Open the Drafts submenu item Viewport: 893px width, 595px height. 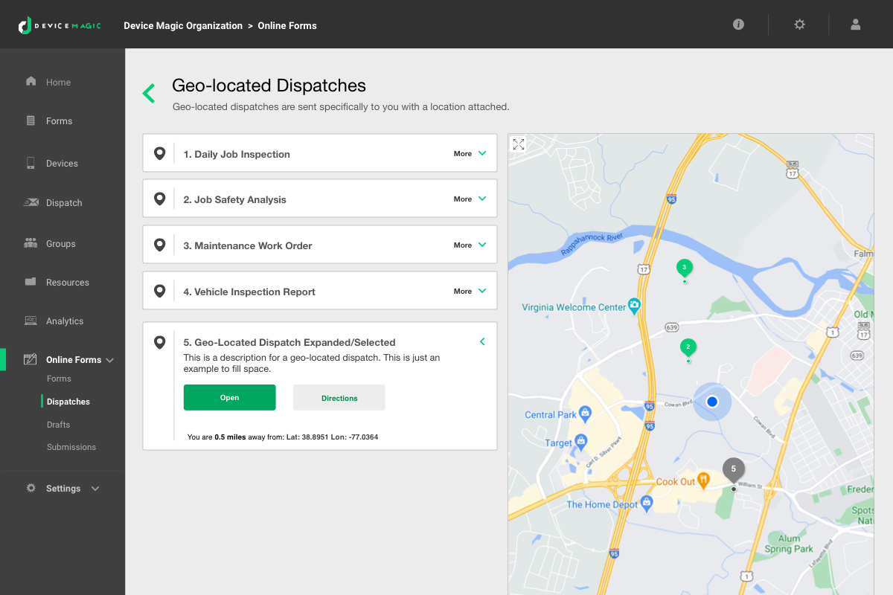(58, 425)
